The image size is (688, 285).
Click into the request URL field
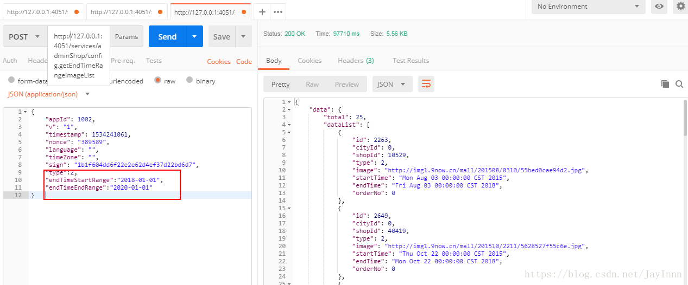(x=79, y=56)
